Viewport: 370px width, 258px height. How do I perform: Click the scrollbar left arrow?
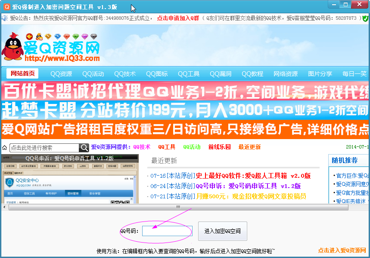pos(4,207)
